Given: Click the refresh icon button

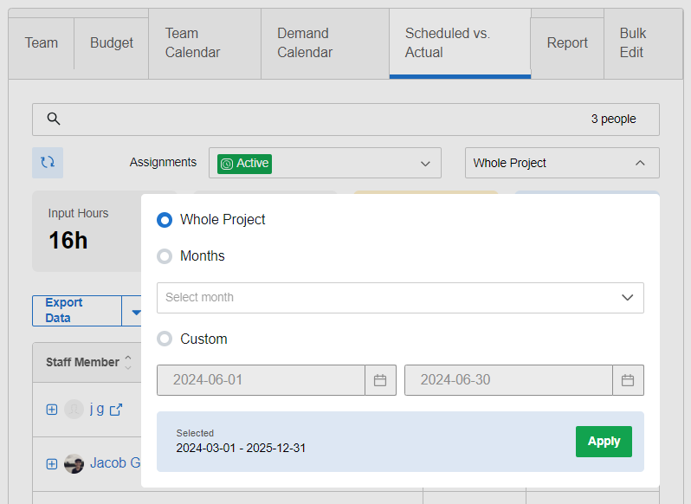Looking at the screenshot, I should click(48, 163).
